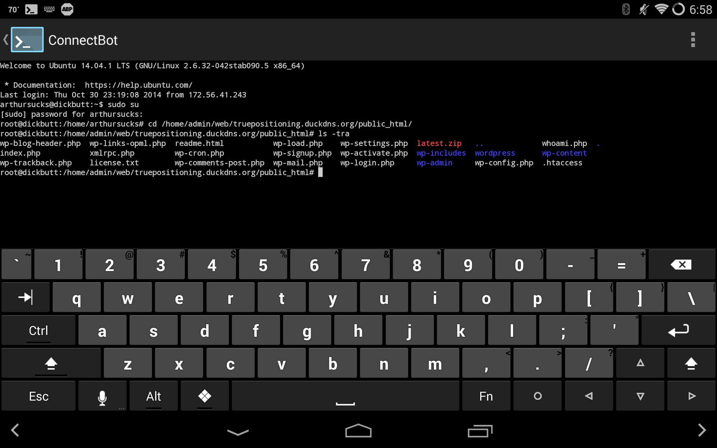
Task: Open the three-dot overflow menu
Action: click(693, 40)
